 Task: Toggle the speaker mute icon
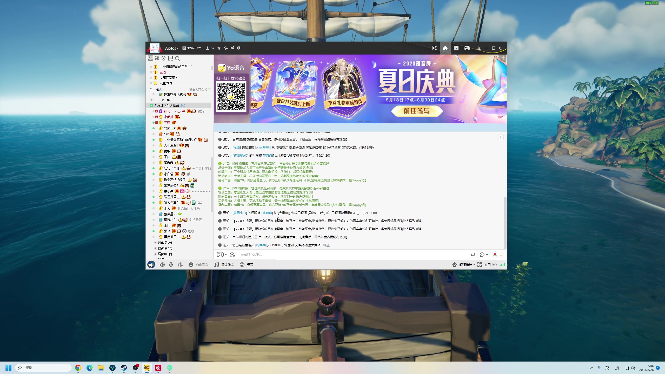click(162, 265)
